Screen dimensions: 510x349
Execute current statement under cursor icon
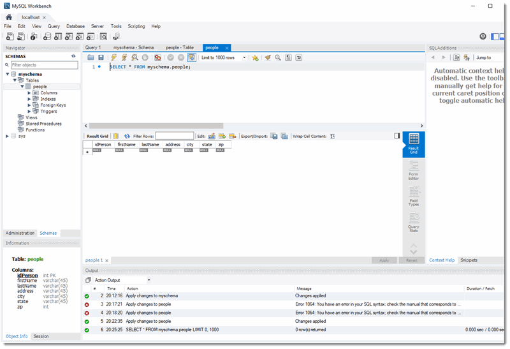124,57
